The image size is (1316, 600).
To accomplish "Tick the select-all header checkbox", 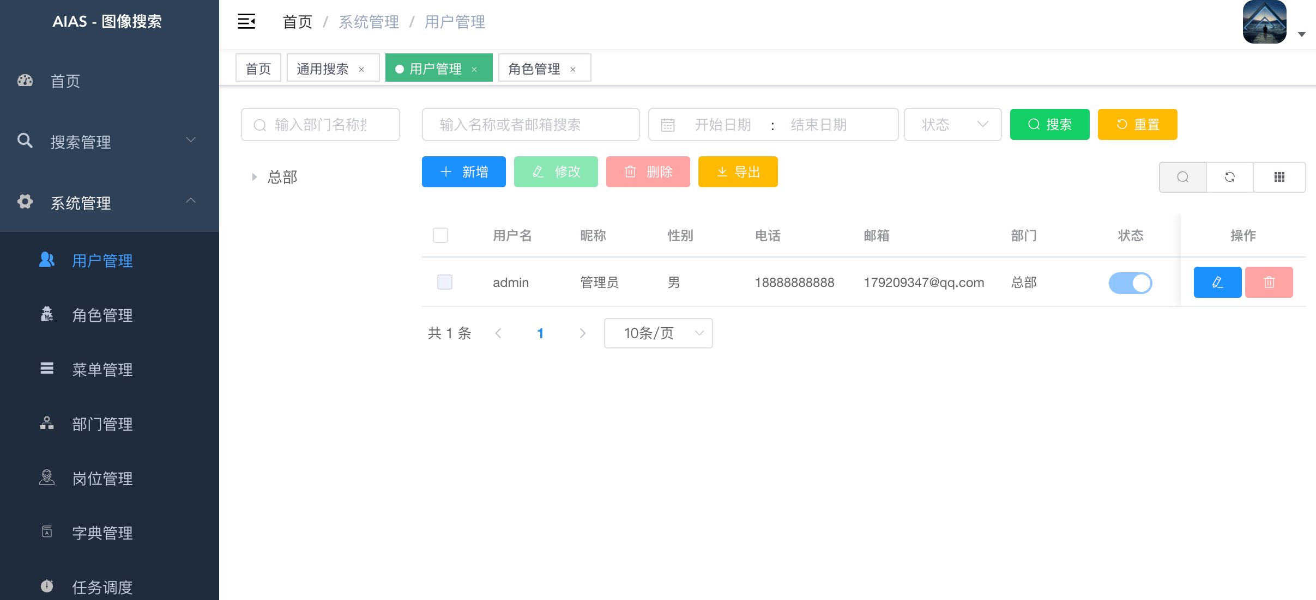I will click(x=440, y=235).
